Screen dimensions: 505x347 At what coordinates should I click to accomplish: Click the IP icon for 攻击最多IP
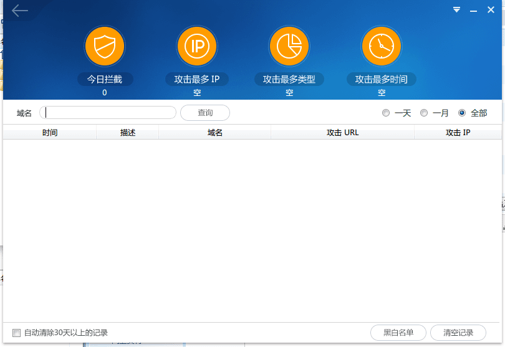coord(197,46)
